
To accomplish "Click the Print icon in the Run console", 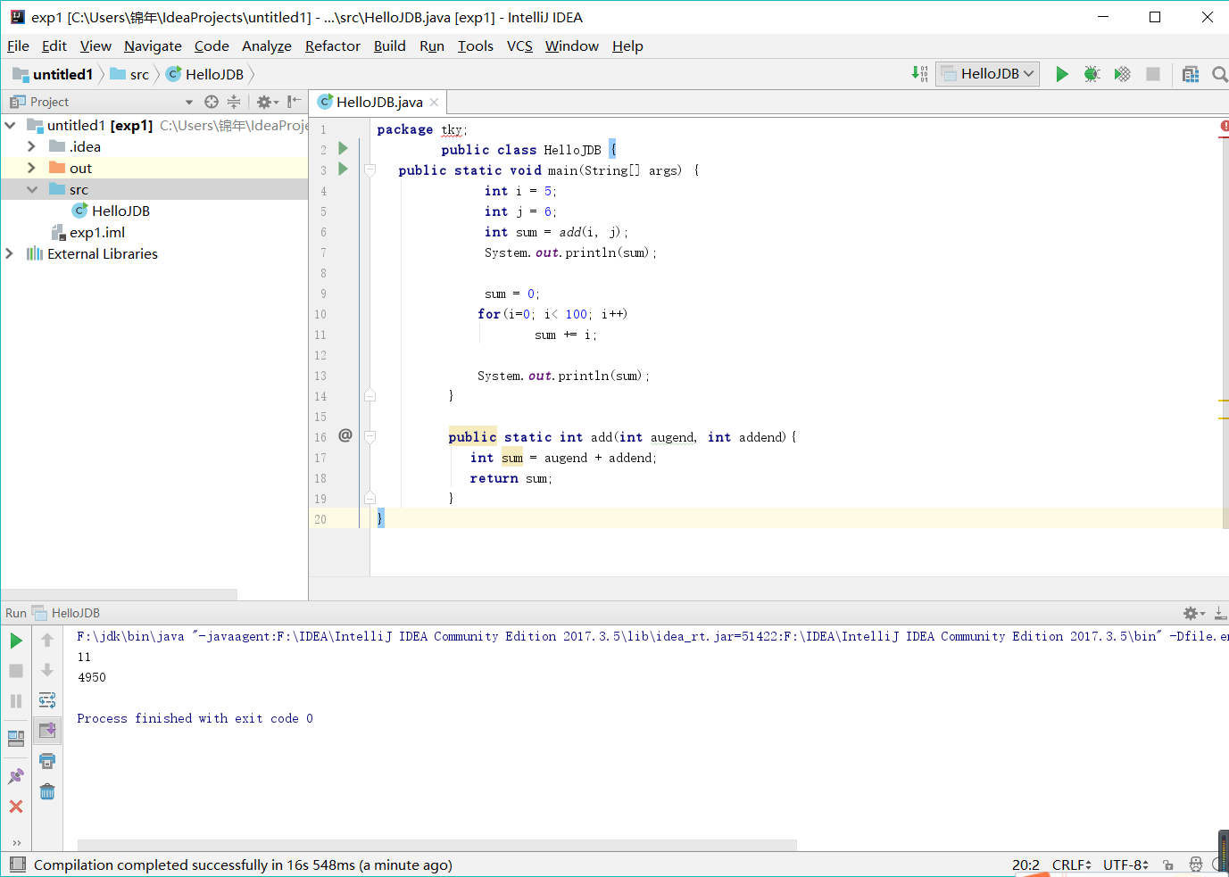I will click(x=47, y=761).
